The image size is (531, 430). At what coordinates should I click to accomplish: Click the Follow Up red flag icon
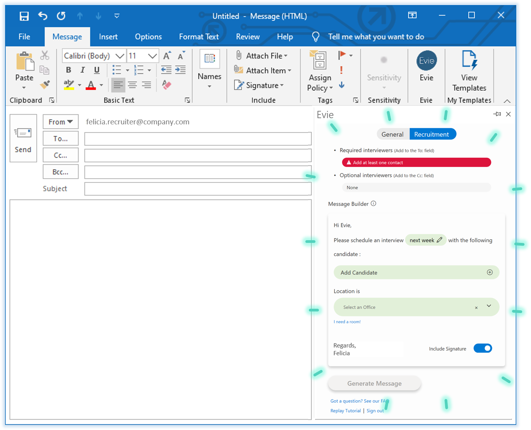tap(342, 55)
